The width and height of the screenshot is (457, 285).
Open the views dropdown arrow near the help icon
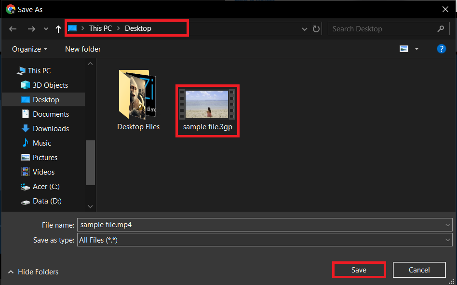click(417, 48)
